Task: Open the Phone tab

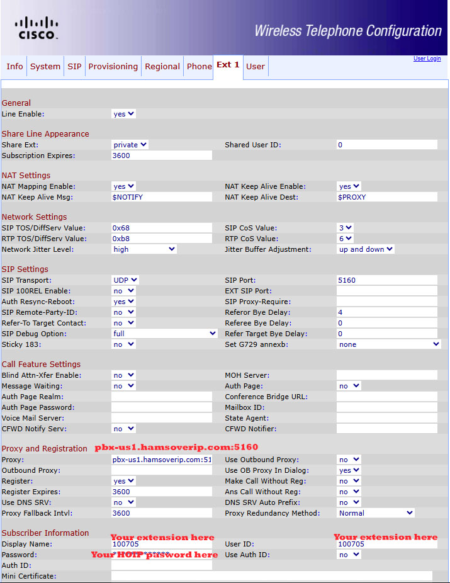Action: pos(199,67)
